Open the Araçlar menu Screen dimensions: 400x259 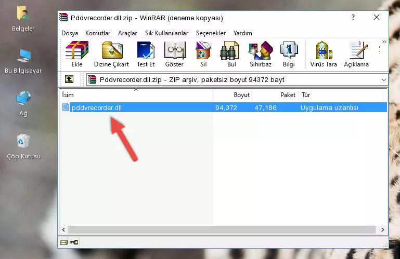[127, 33]
